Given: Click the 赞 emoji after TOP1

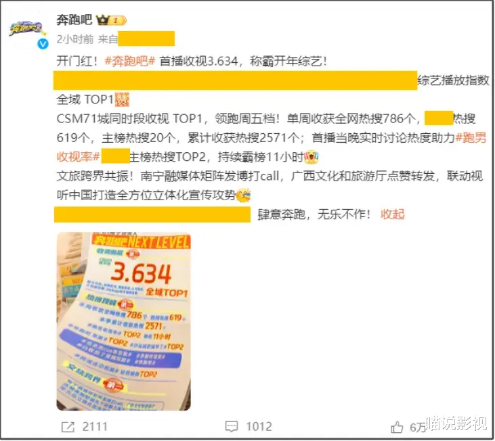Looking at the screenshot, I should 122,99.
